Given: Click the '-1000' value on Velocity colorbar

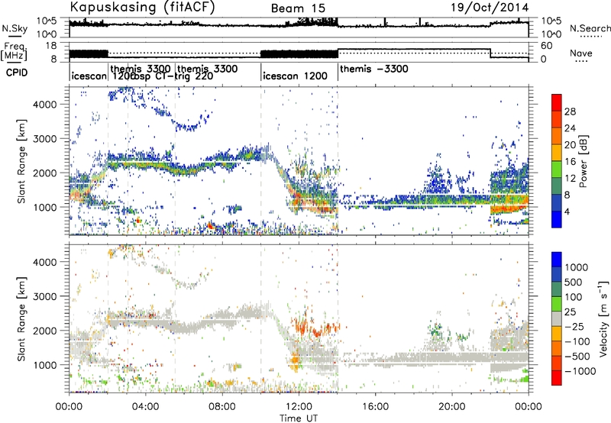Looking at the screenshot, I should [x=579, y=371].
